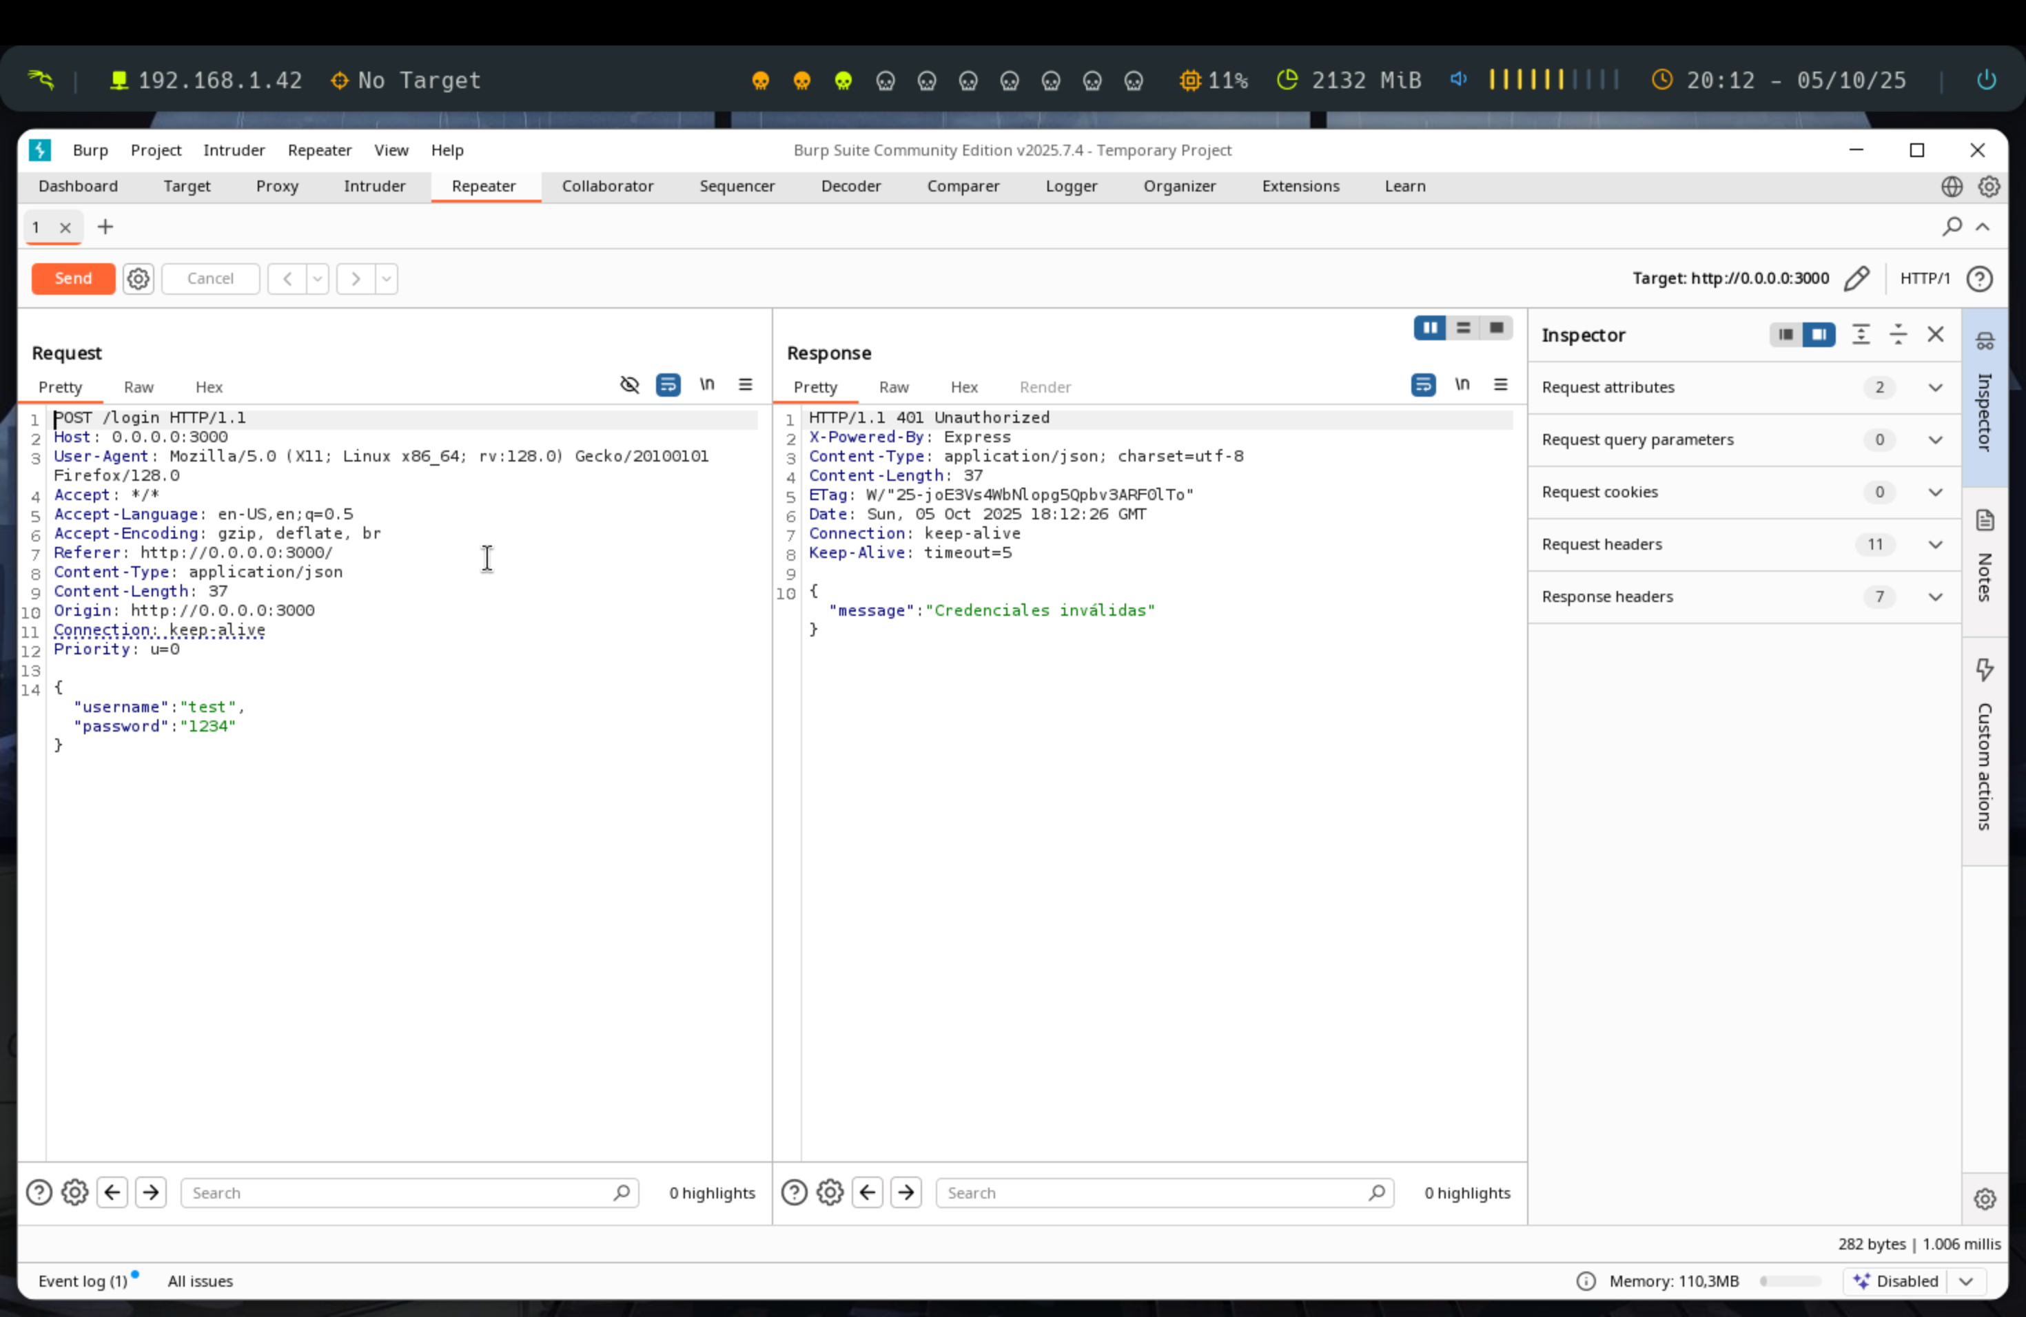Open the Project menu

tap(156, 149)
